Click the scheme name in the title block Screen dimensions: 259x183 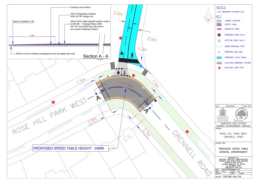pos(233,135)
